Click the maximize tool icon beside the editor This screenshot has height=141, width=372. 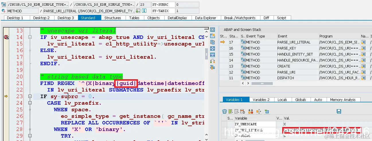pyautogui.click(x=213, y=49)
